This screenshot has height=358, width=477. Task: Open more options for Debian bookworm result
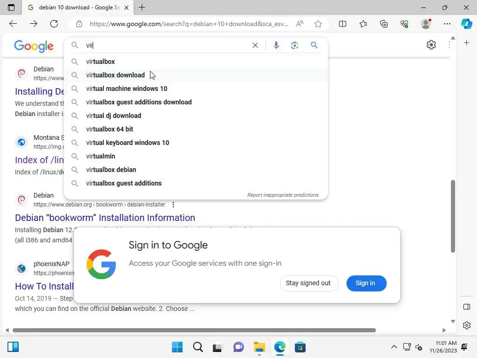coord(173,205)
